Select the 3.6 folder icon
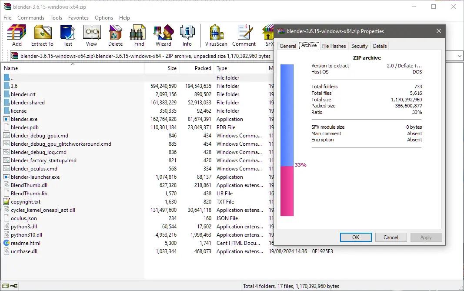This screenshot has height=291, width=464. 7,86
